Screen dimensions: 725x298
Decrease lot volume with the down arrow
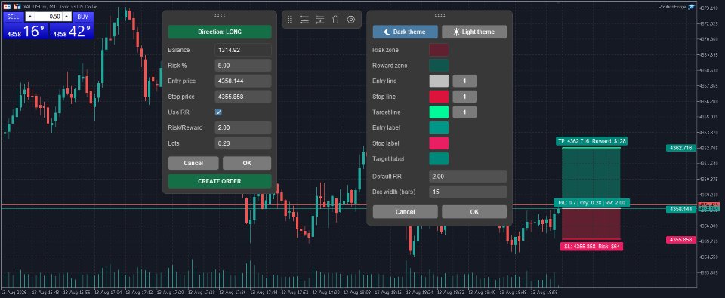(30, 17)
